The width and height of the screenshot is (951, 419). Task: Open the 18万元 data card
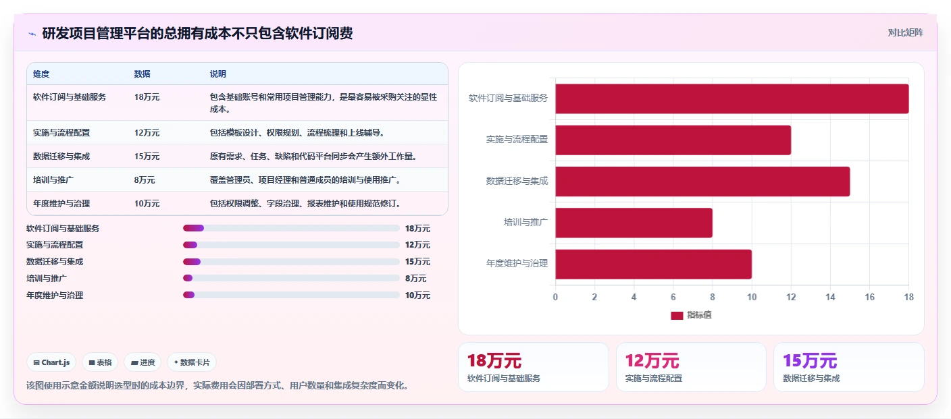pyautogui.click(x=534, y=367)
